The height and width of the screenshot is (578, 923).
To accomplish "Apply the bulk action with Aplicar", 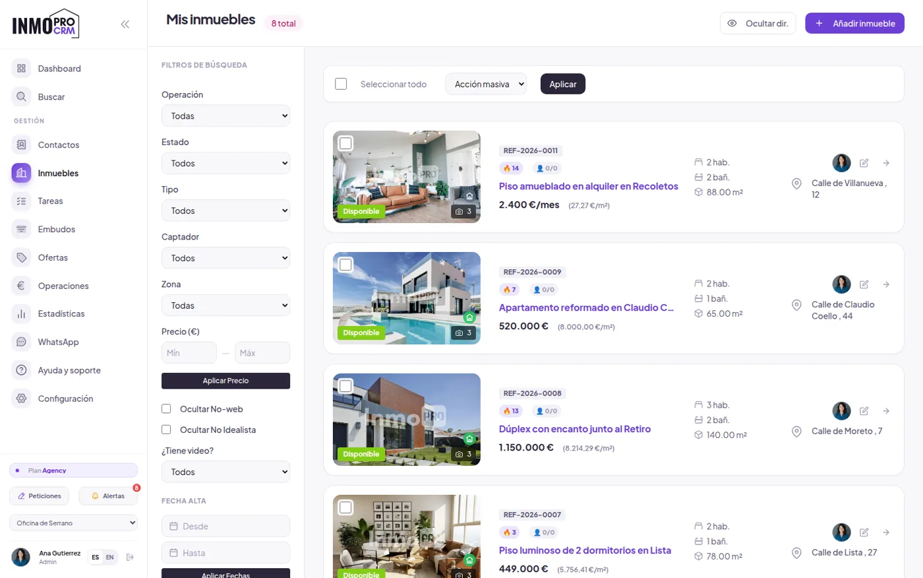I will (x=563, y=84).
